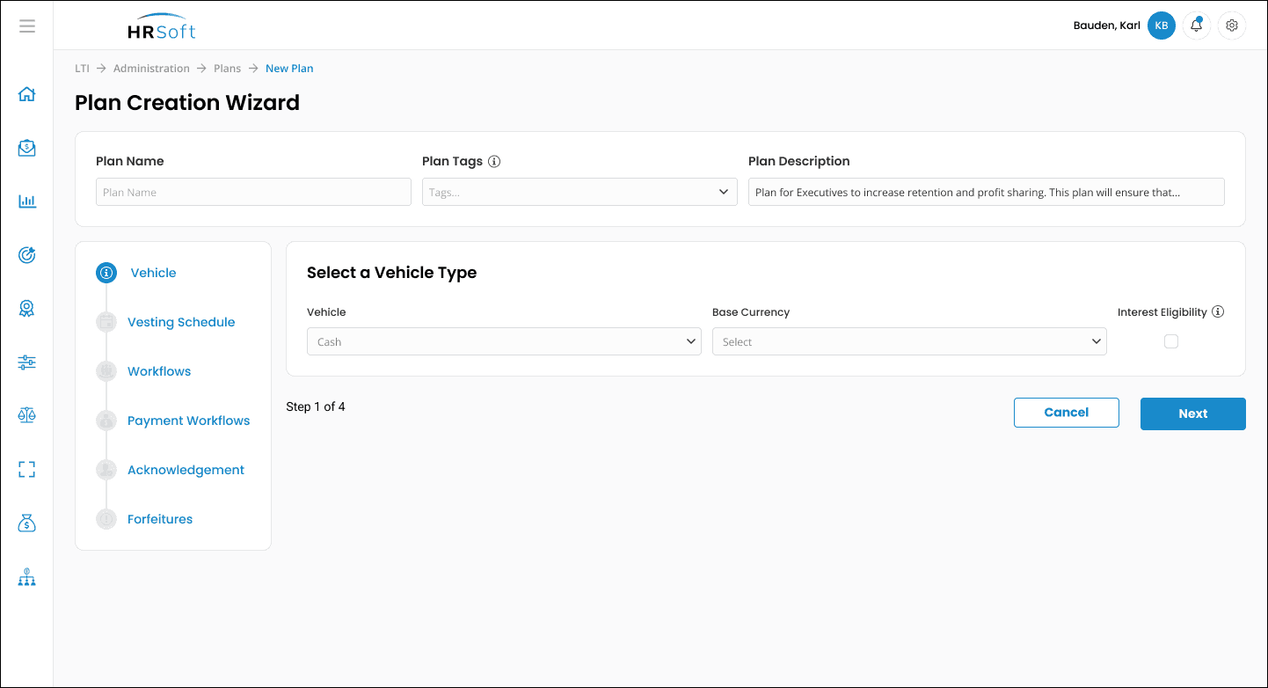Select the Forfeitures wizard step
Viewport: 1268px width, 688px height.
(x=160, y=519)
